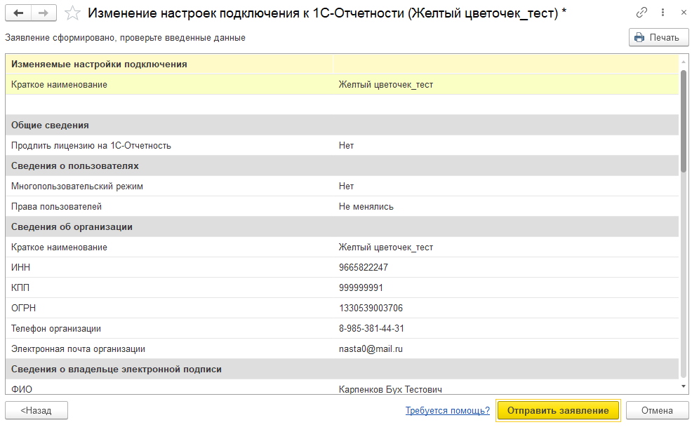Image resolution: width=699 pixels, height=427 pixels.
Task: Add form to favorites with star icon
Action: 72,13
